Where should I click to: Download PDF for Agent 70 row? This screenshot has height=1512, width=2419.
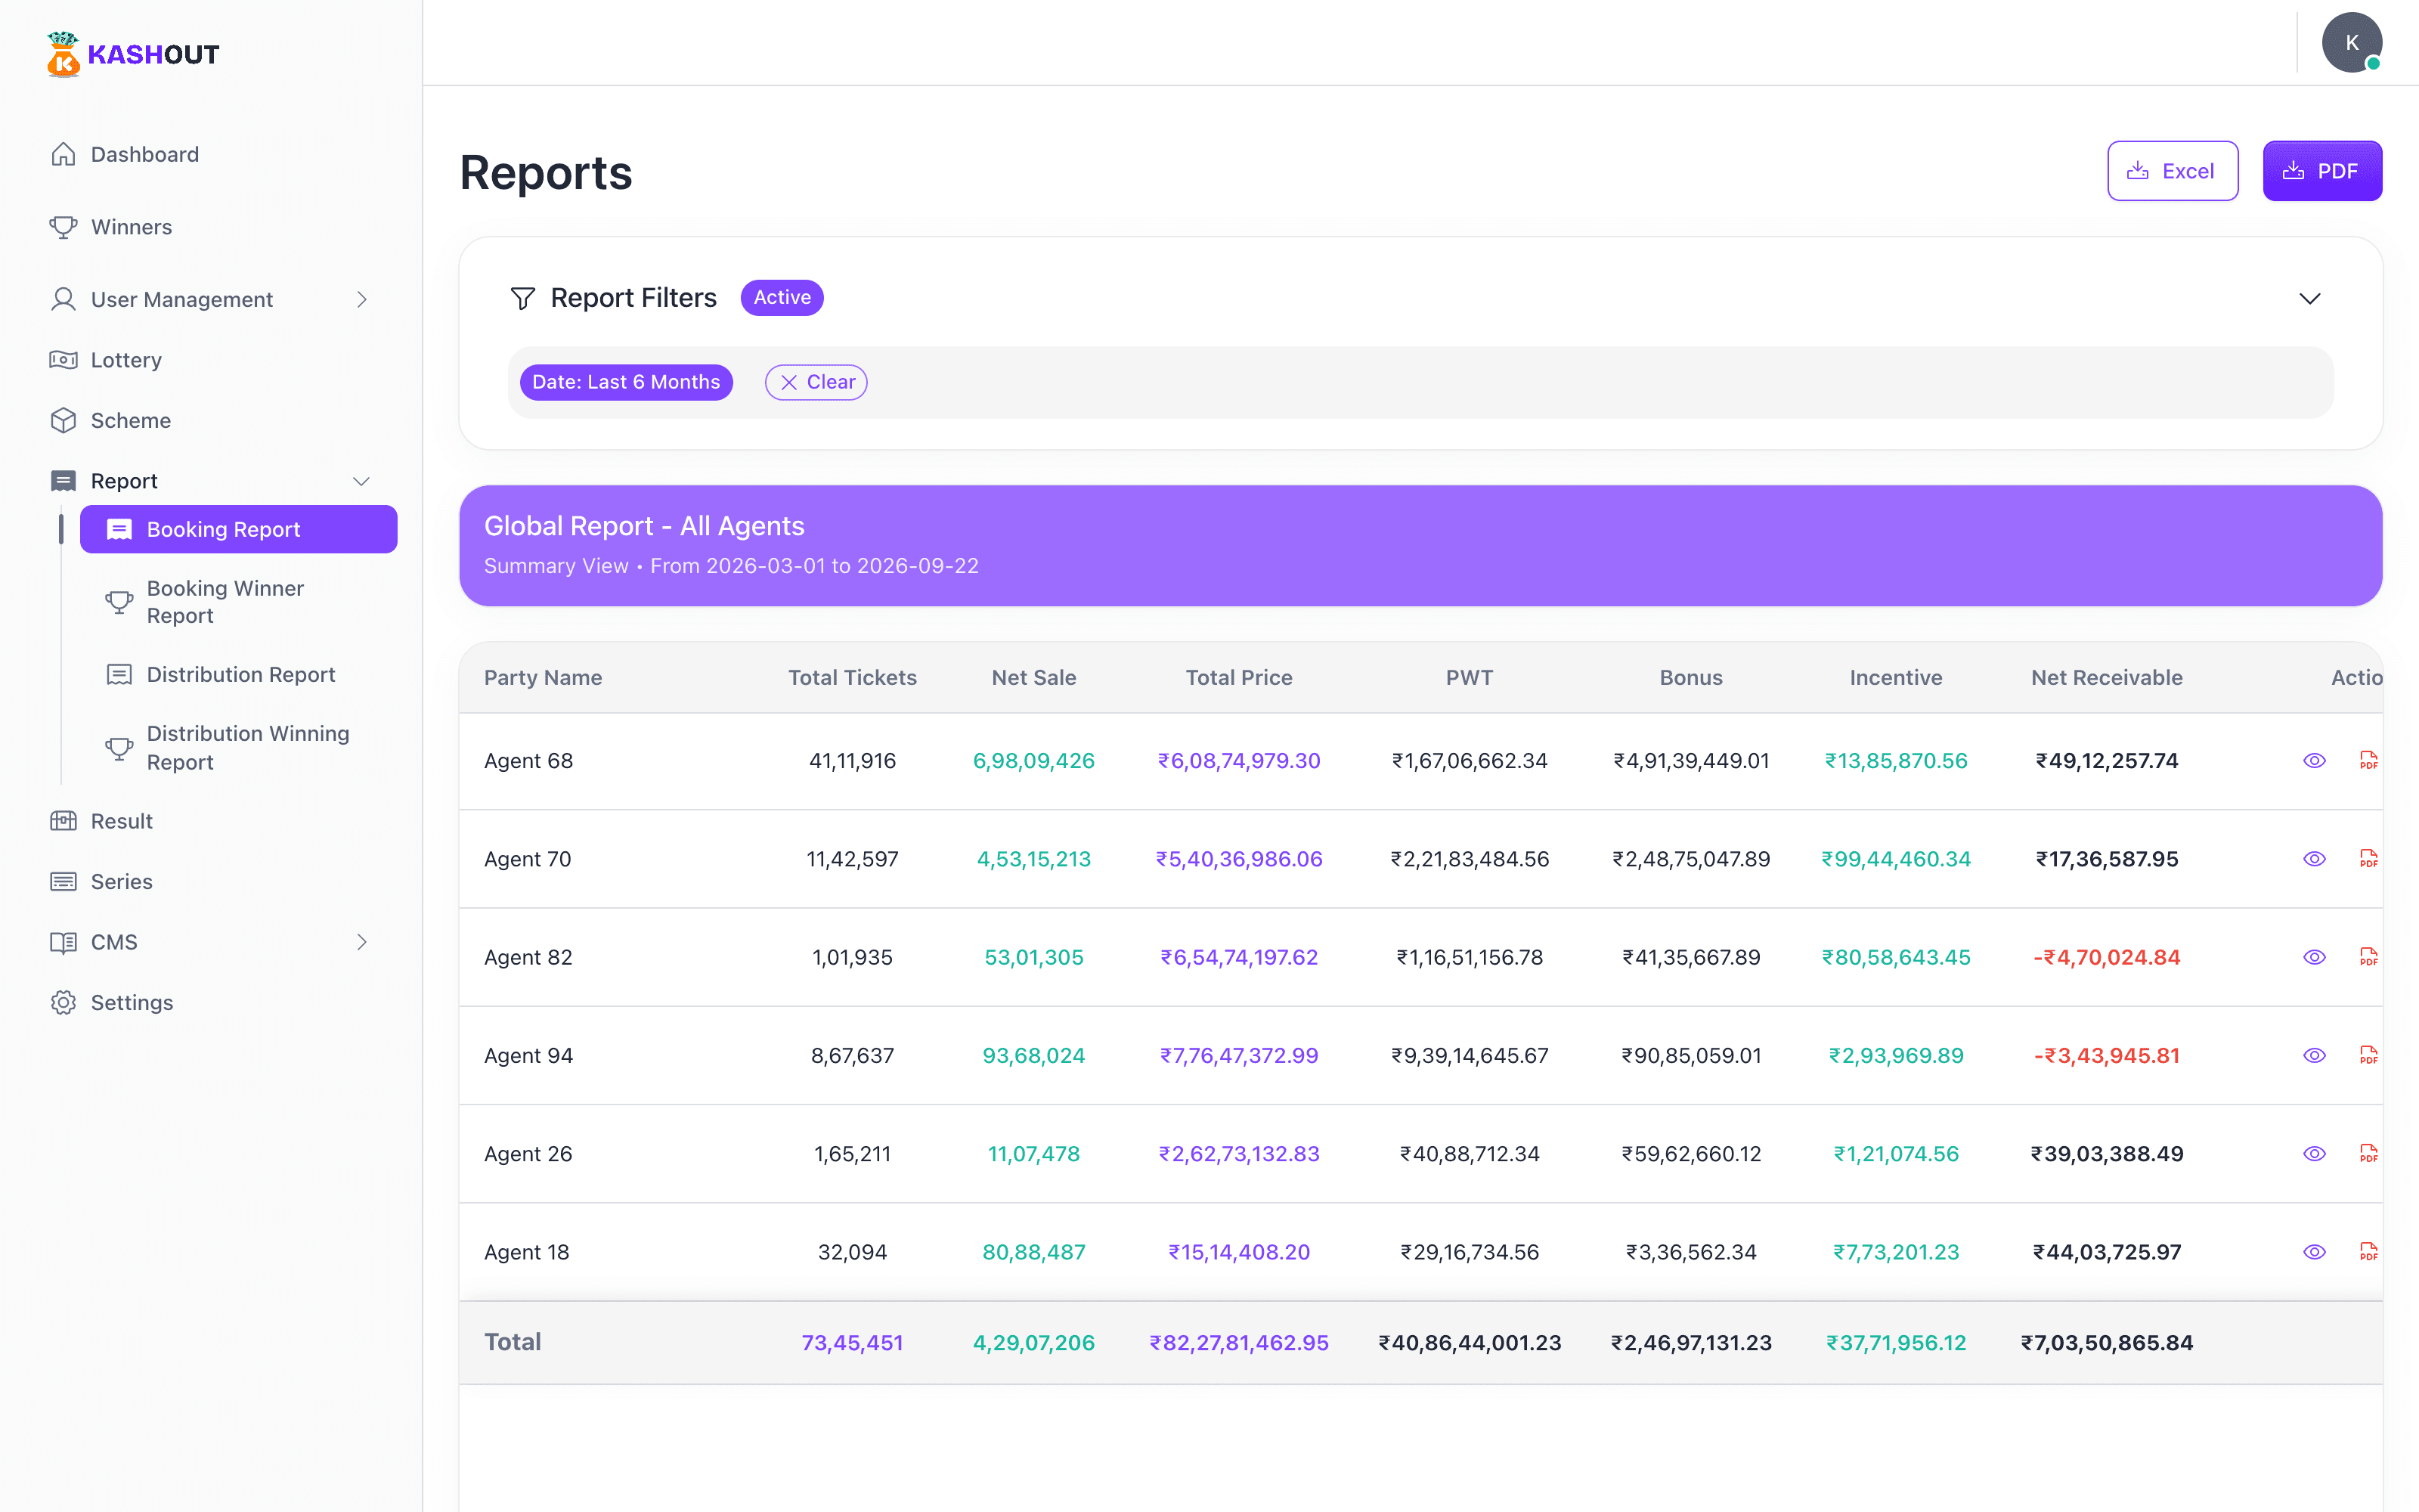(2368, 858)
